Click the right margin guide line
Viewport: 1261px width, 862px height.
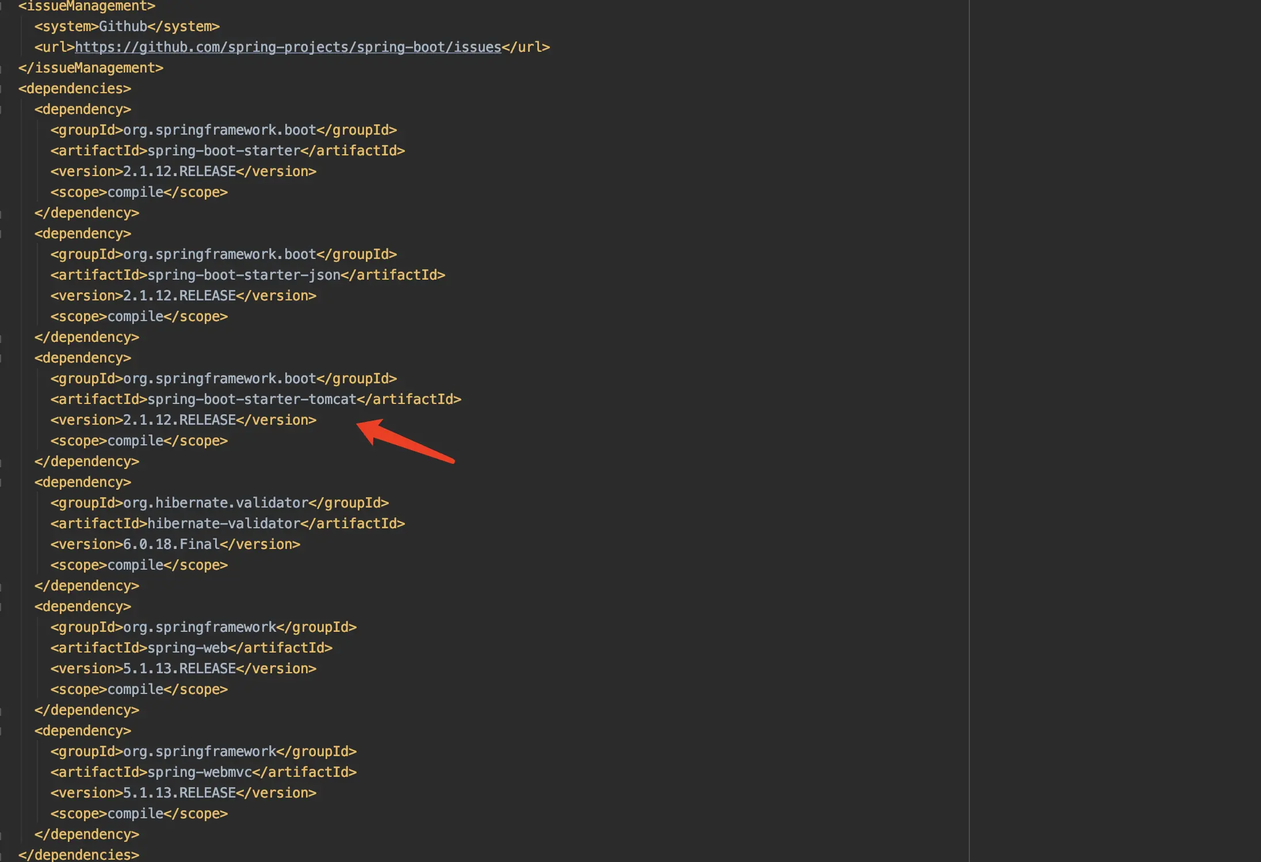969,403
